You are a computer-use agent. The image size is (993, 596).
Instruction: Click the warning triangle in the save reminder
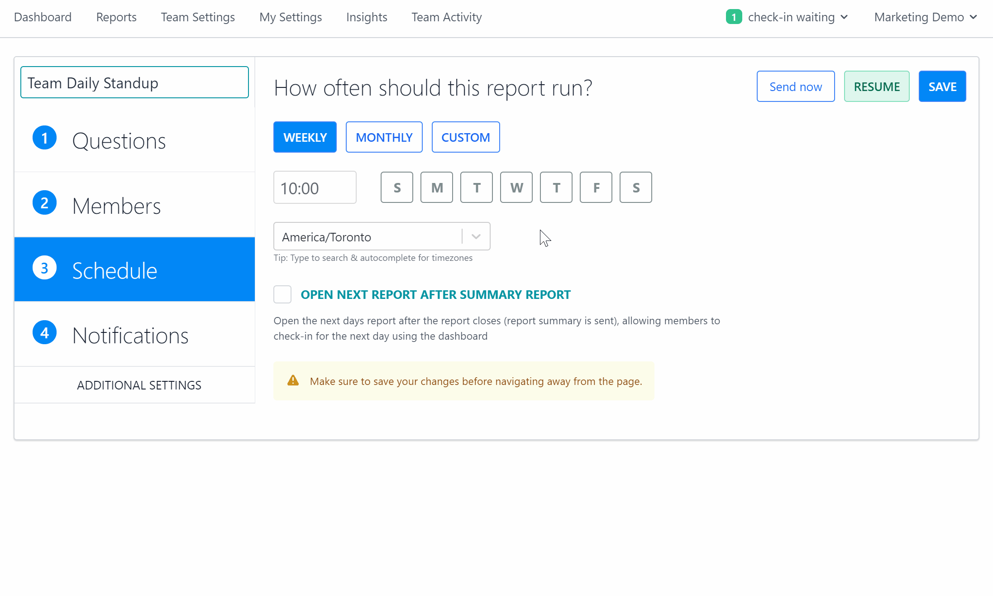point(293,380)
